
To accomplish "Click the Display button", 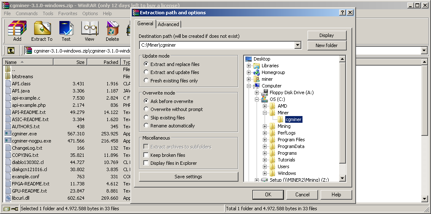I will click(327, 35).
